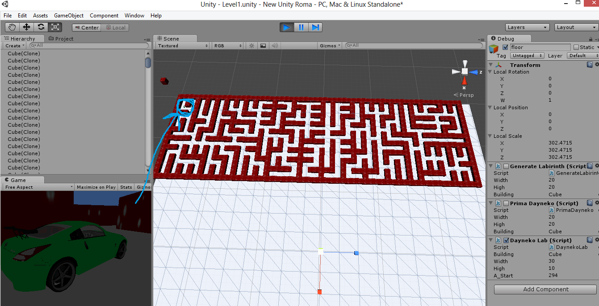The height and width of the screenshot is (306, 599).
Task: Click the PrimaDayneko script file icon
Action: 552,210
